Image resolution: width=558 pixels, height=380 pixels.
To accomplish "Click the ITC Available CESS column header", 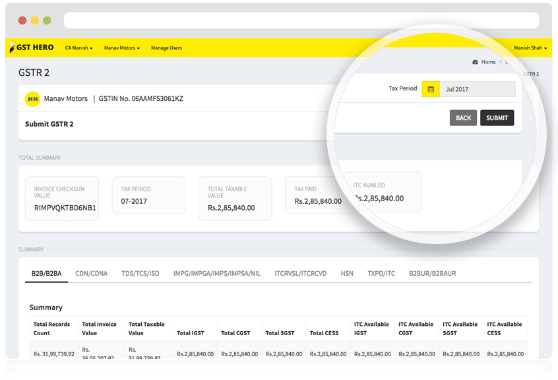I will [x=505, y=329].
